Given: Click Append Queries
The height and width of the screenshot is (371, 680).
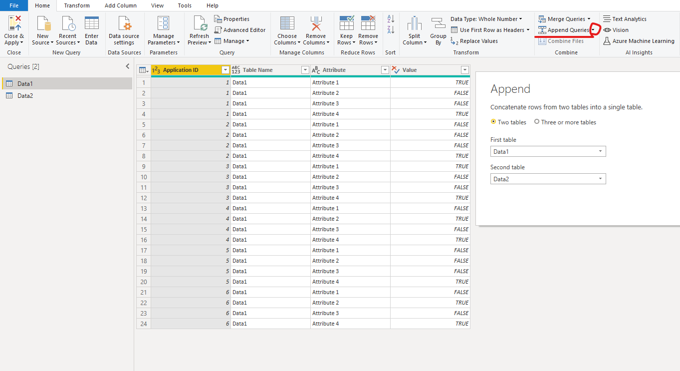Looking at the screenshot, I should point(564,30).
